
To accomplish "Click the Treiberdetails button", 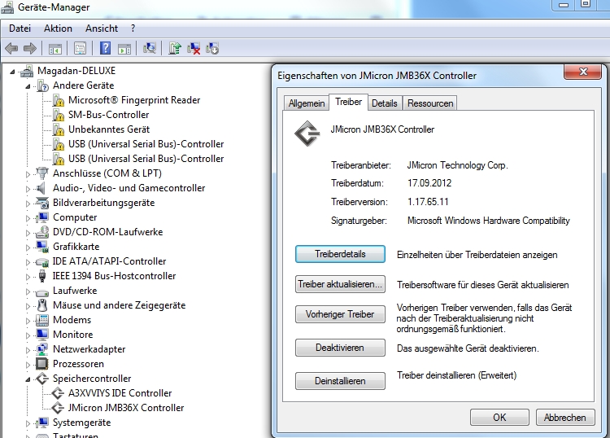I will 340,254.
